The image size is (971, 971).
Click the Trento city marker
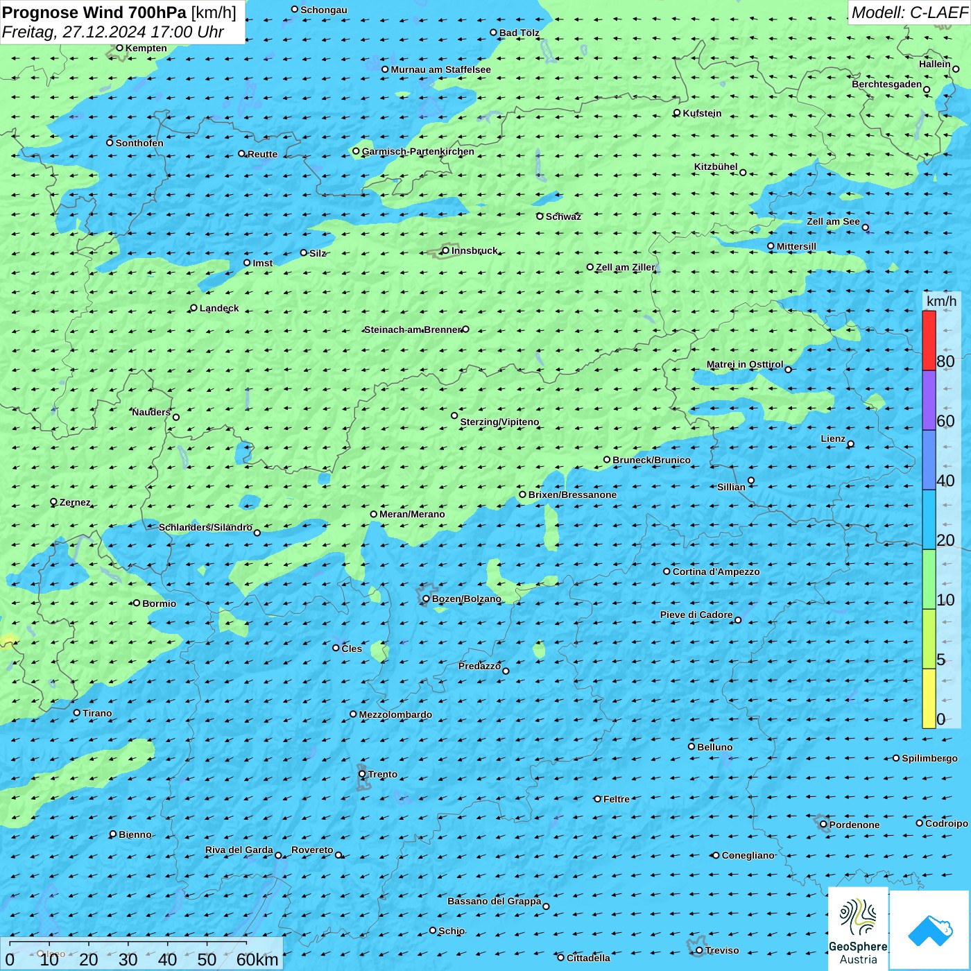click(x=362, y=774)
